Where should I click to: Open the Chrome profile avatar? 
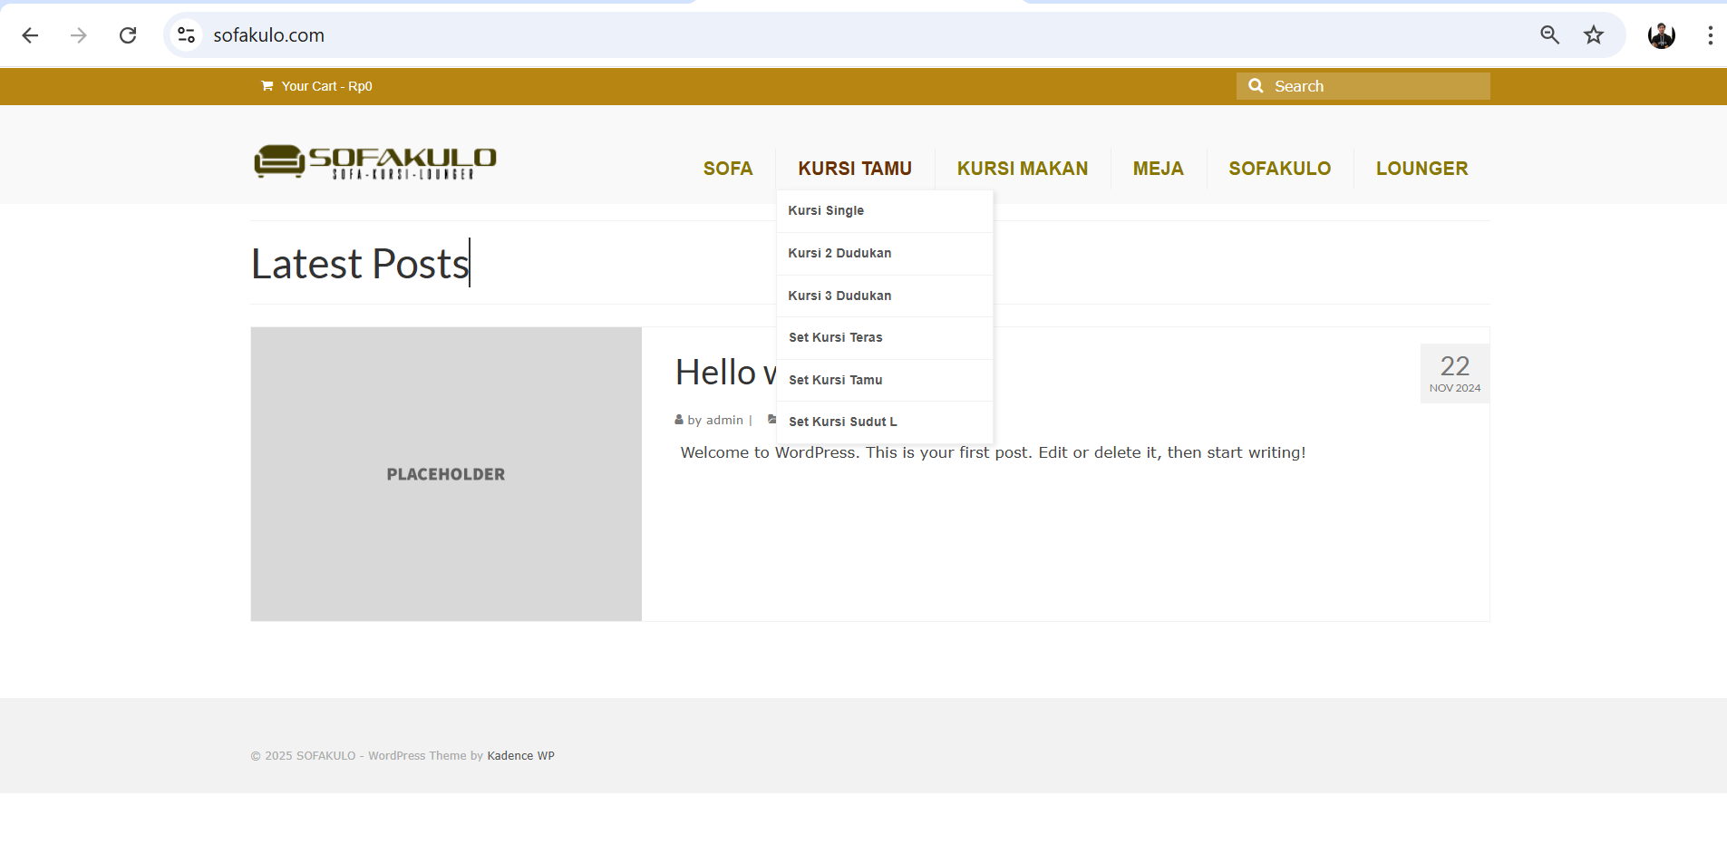(x=1662, y=35)
